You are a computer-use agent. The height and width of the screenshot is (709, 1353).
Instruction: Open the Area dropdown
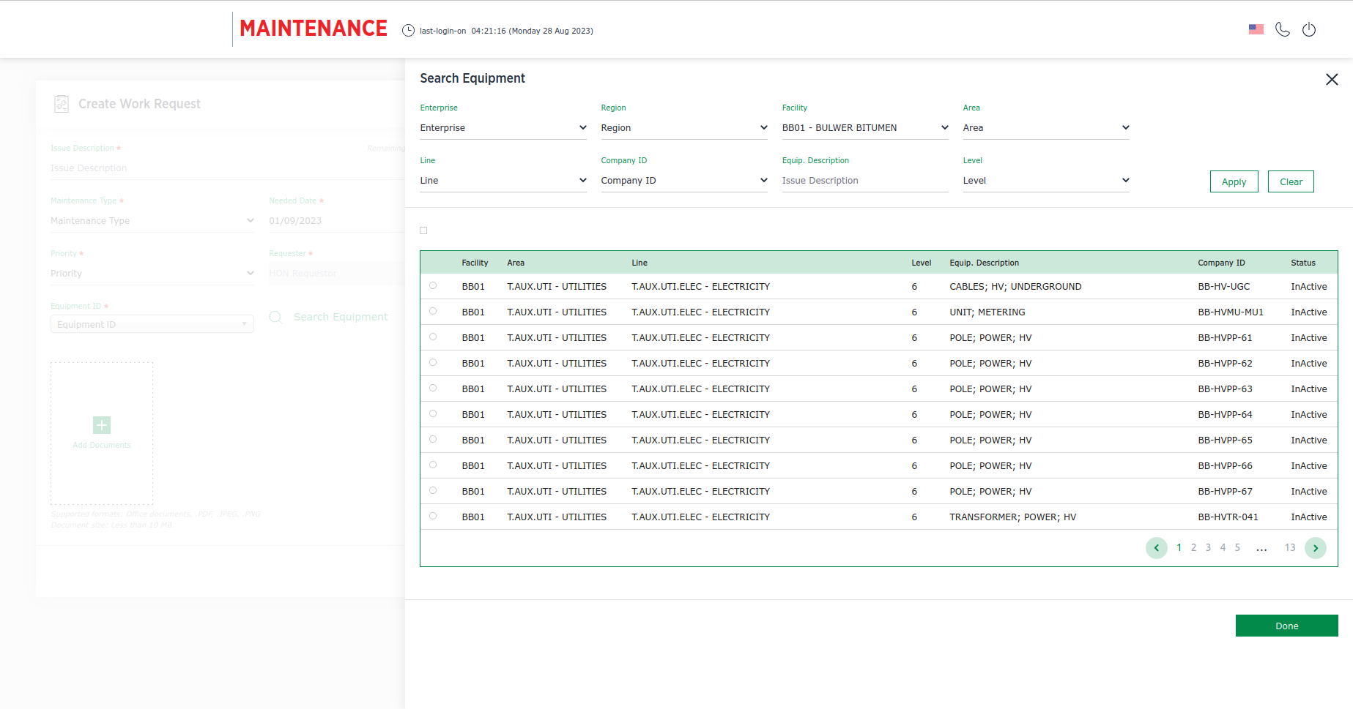pyautogui.click(x=1046, y=128)
